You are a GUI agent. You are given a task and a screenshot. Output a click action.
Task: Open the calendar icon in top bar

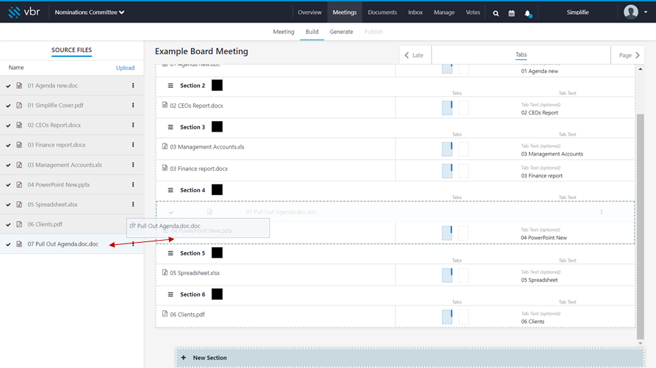point(512,13)
